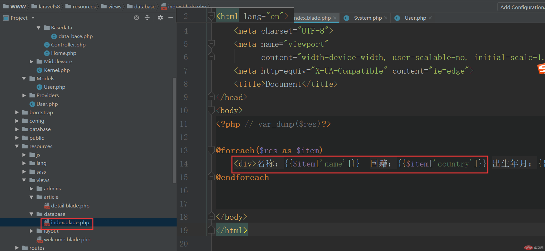The width and height of the screenshot is (545, 251).
Task: Expand the layout folder
Action: coord(31,231)
